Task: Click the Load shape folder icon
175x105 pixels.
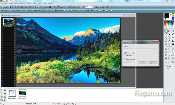Action: [x=173, y=55]
